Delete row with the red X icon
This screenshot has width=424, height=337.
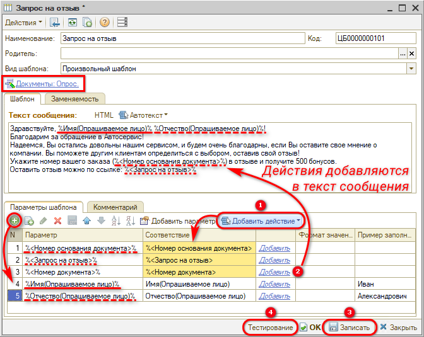pos(57,221)
